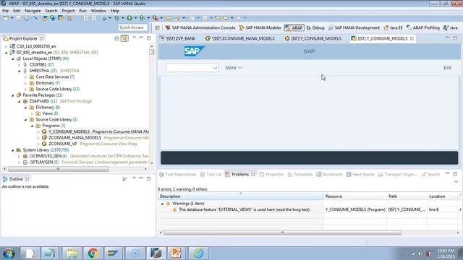Open the File Explorer taskbar icon
The image size is (463, 260).
tap(72, 253)
